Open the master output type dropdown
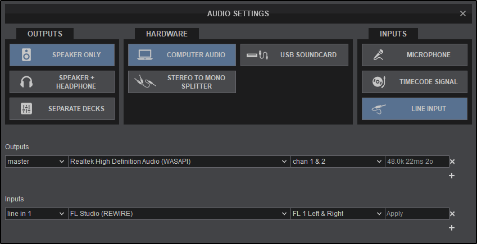Screen dimensions: 477x244 [x=36, y=162]
